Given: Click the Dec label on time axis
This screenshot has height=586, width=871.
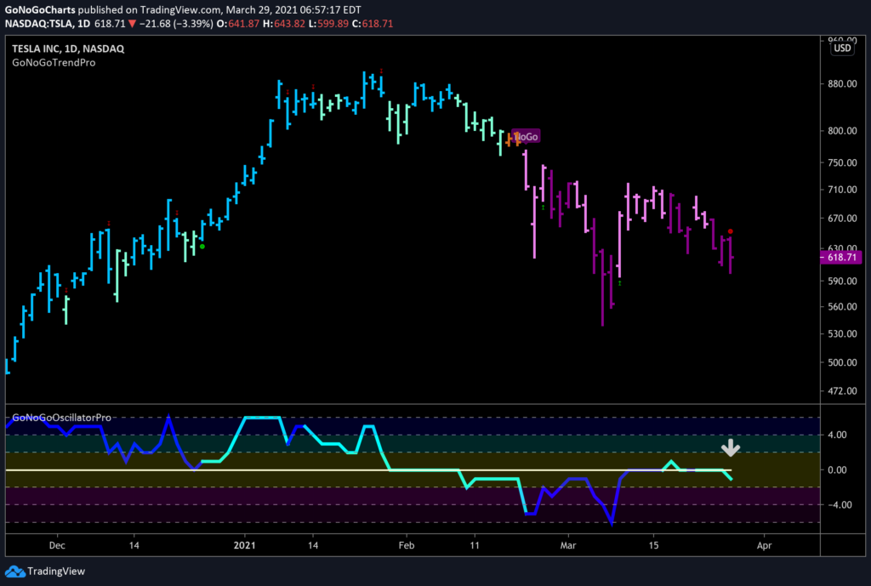Looking at the screenshot, I should (x=57, y=545).
